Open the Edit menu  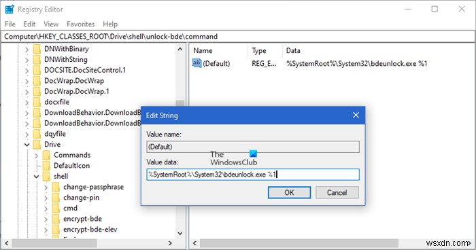[x=29, y=24]
